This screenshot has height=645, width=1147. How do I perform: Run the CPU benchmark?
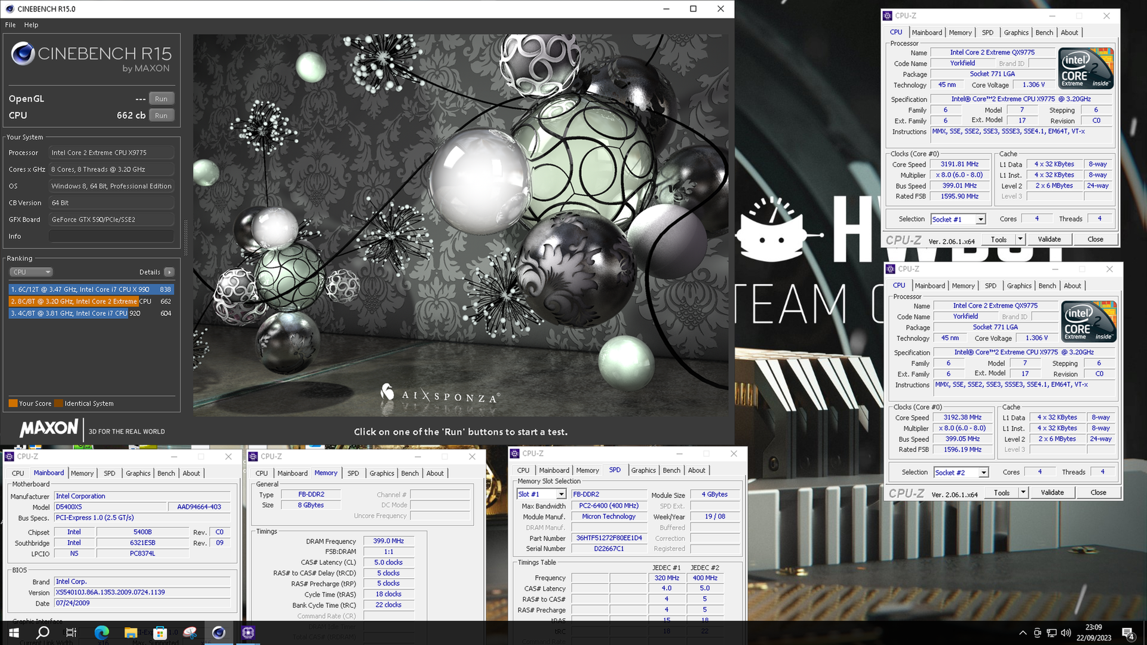pos(161,116)
